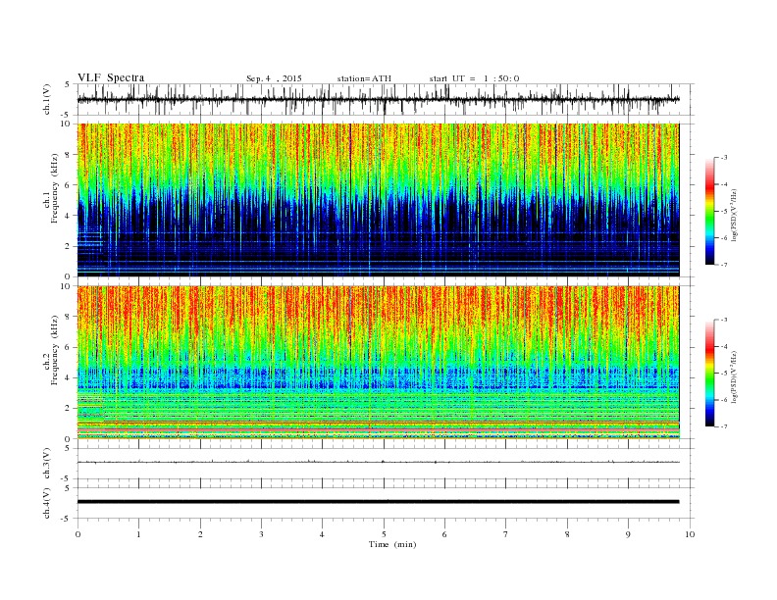The image size is (777, 600).
Task: Click time axis tick label '5'
Action: pos(384,534)
